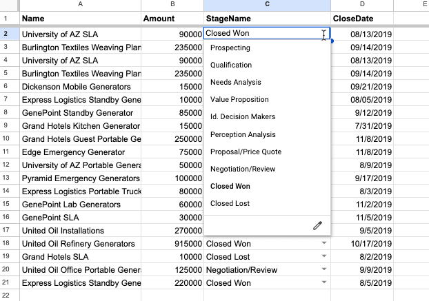Screen dimensions: 429x301
Task: Pick Value Proposition from the list
Action: pyautogui.click(x=239, y=99)
